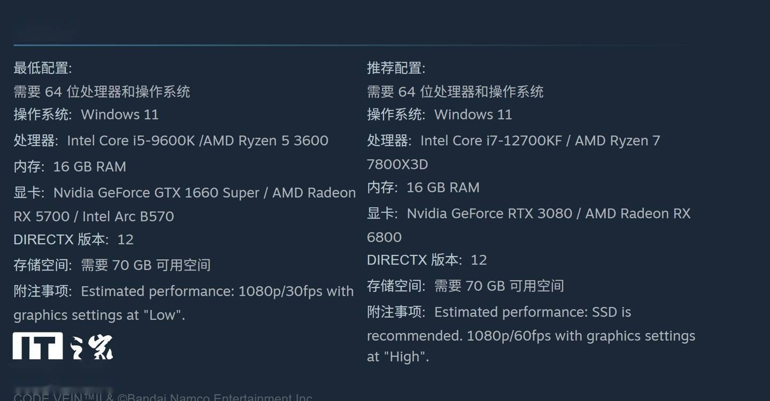Select the recommended Windows 11 operating system line
The height and width of the screenshot is (401, 770).
pos(440,114)
